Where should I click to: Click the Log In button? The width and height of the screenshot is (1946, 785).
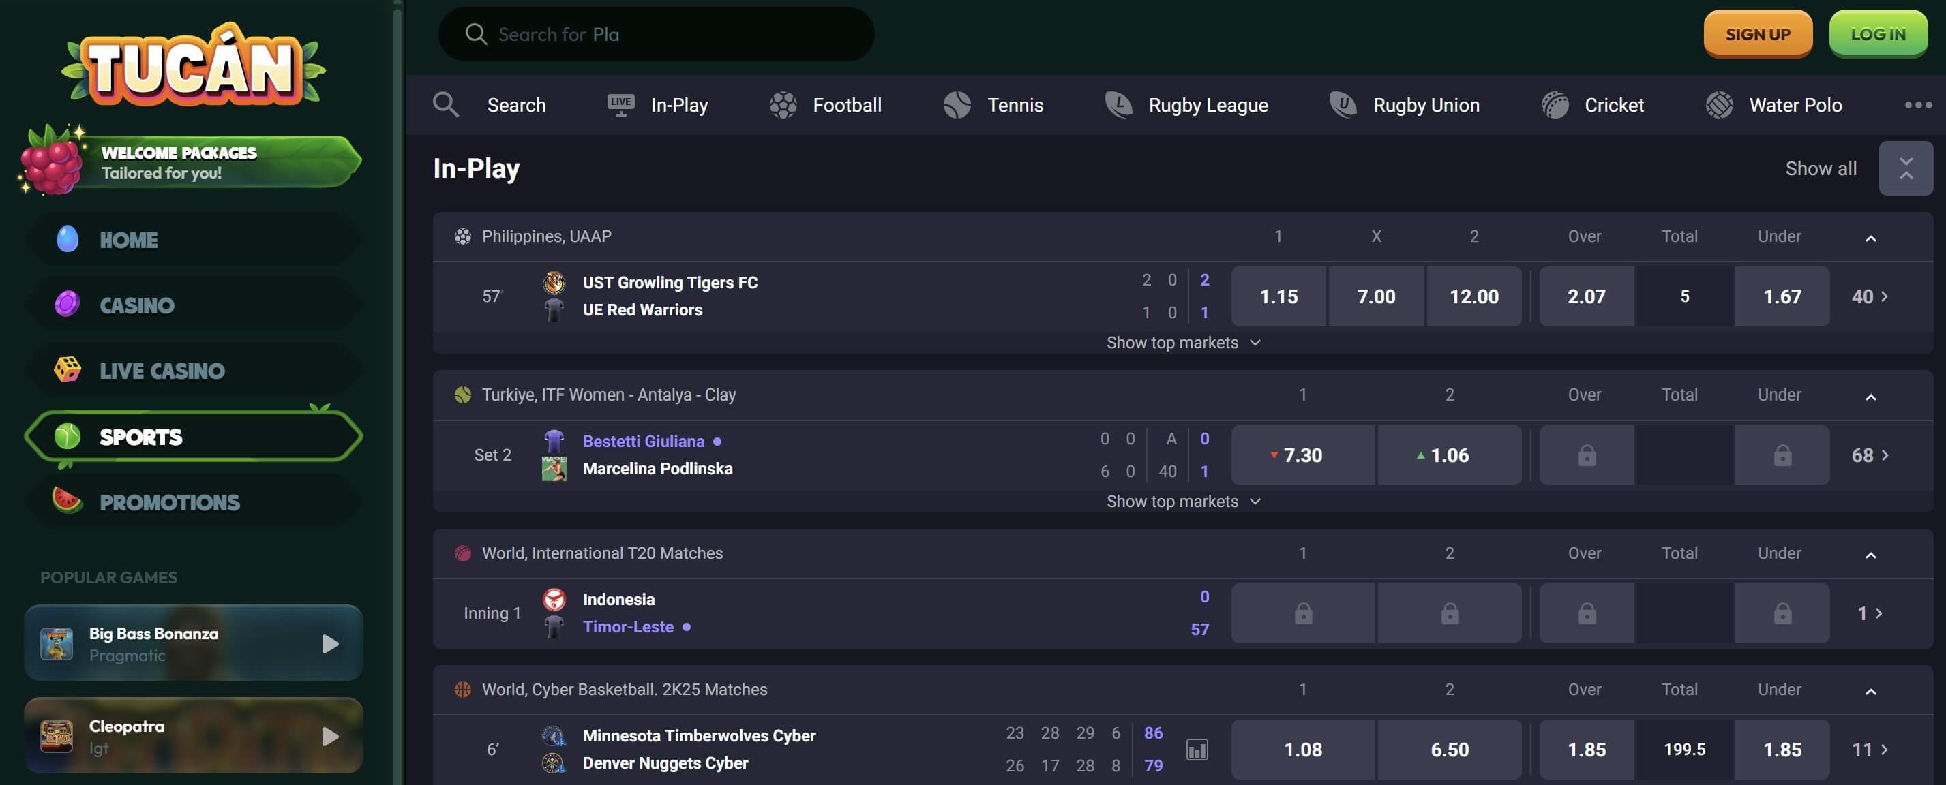(x=1877, y=34)
